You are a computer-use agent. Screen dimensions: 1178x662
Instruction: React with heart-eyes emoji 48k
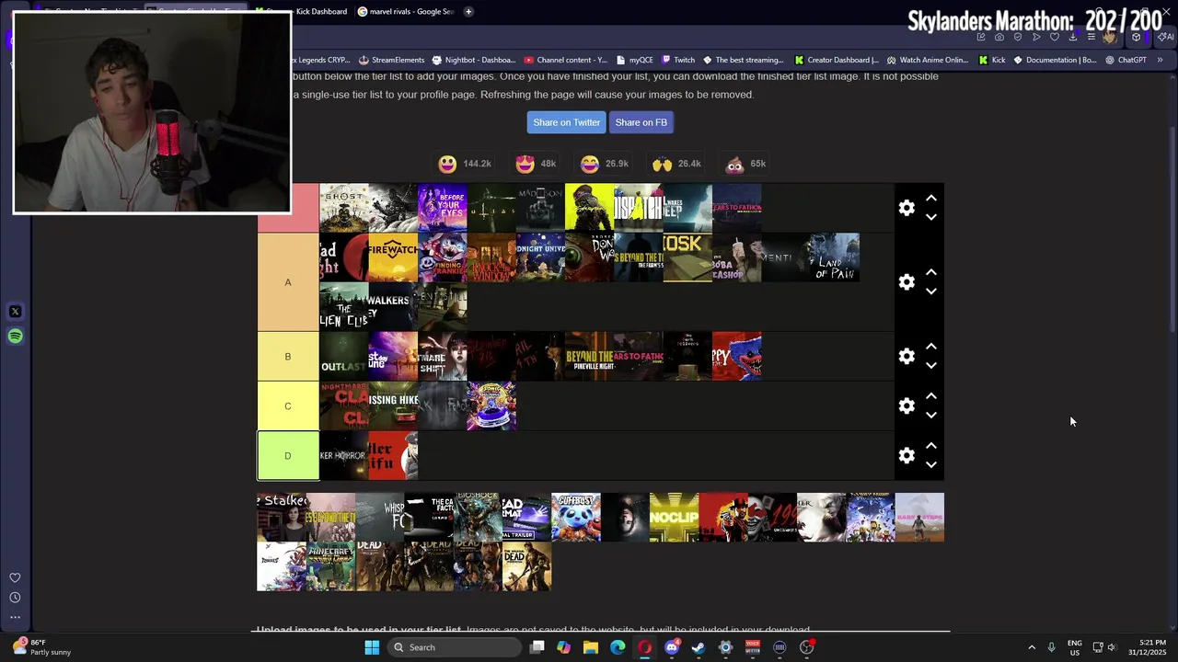(537, 164)
